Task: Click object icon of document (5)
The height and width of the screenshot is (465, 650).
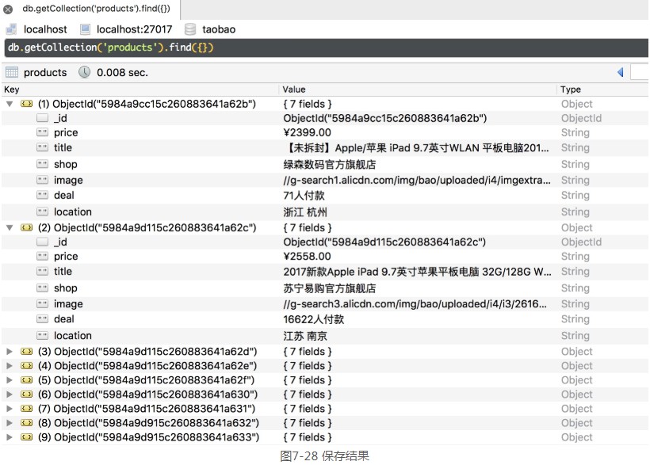Action: (x=26, y=380)
